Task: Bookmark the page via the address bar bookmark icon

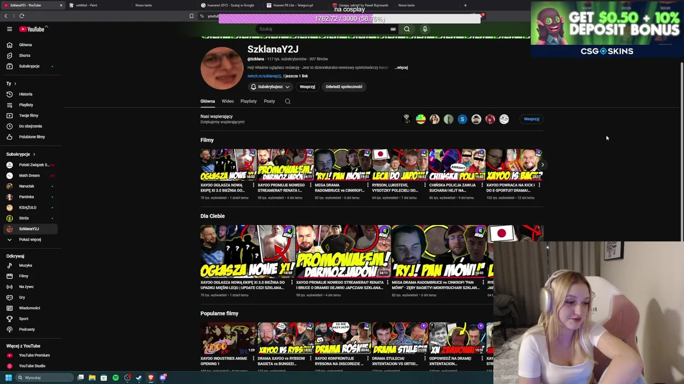Action: point(191,16)
